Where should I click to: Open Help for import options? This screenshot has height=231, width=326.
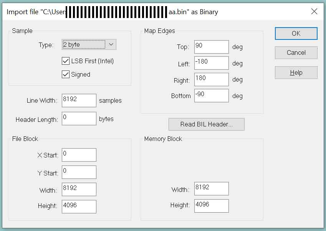tap(296, 72)
